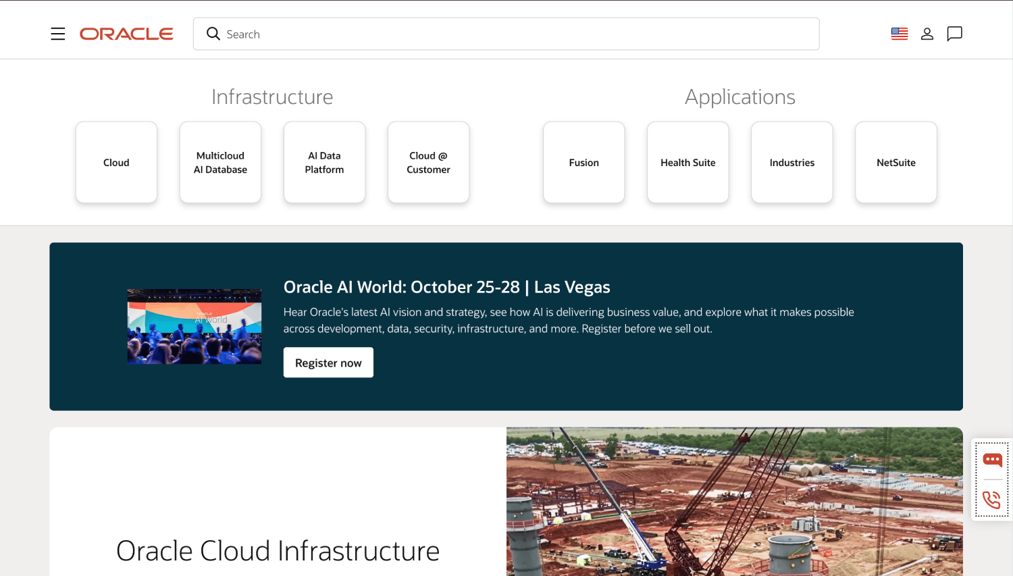Click the Oracle AI World banner headline
Screen dimensions: 1013x576
click(447, 287)
